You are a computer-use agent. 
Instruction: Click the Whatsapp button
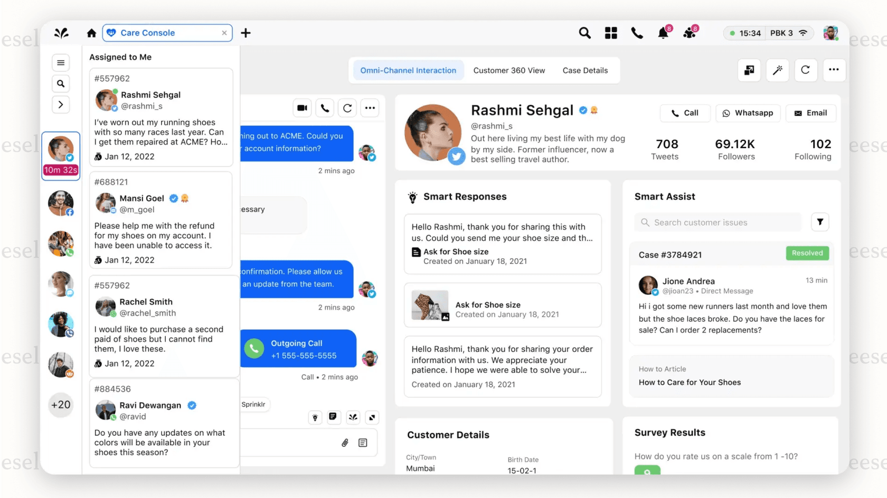click(748, 113)
